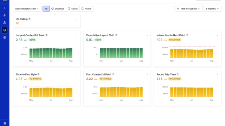Click the help icon at sidebar bottom
The height and width of the screenshot is (126, 225).
coord(5,123)
